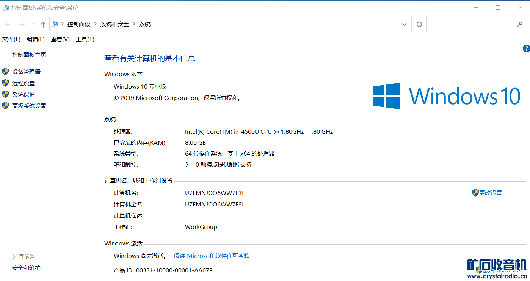This screenshot has height=281, width=530.
Task: Click the control panel search box
Action: click(x=479, y=24)
